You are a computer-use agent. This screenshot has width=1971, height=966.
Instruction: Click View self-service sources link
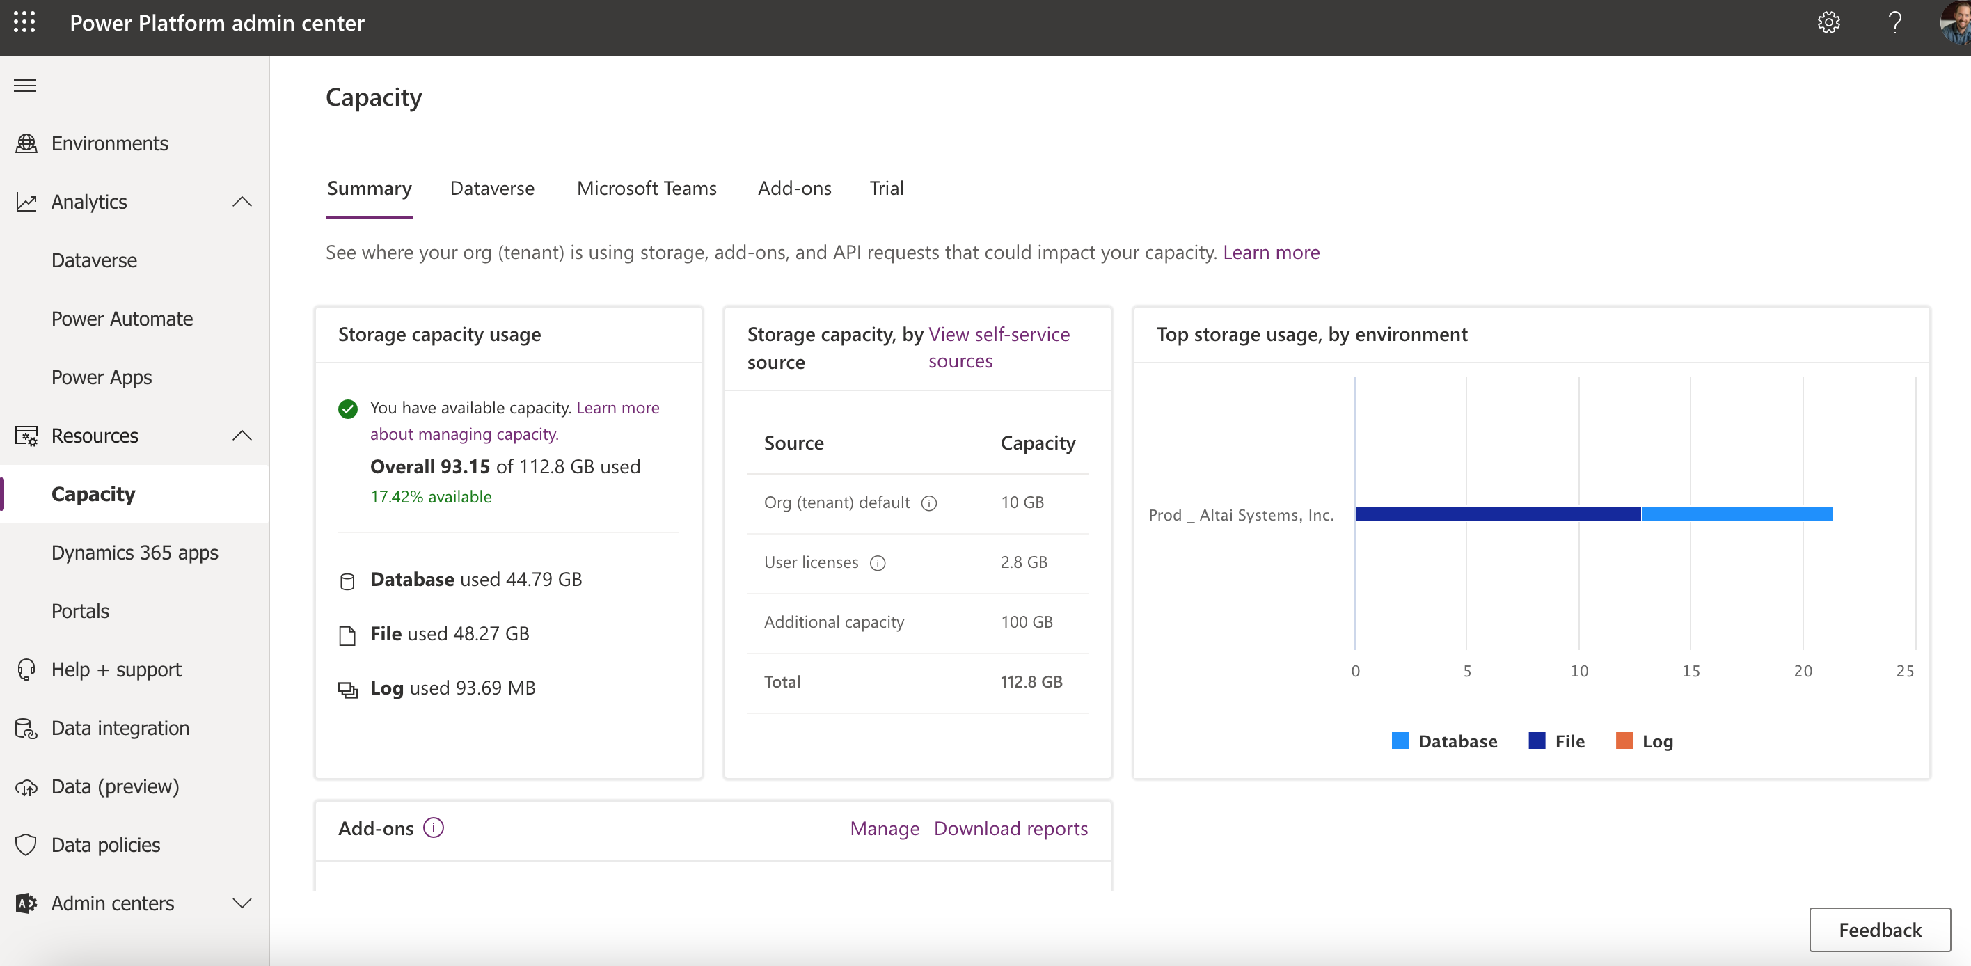999,348
